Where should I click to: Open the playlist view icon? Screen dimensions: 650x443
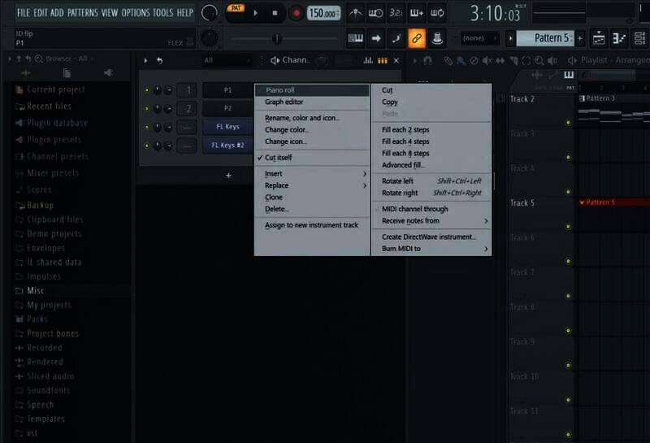[599, 38]
